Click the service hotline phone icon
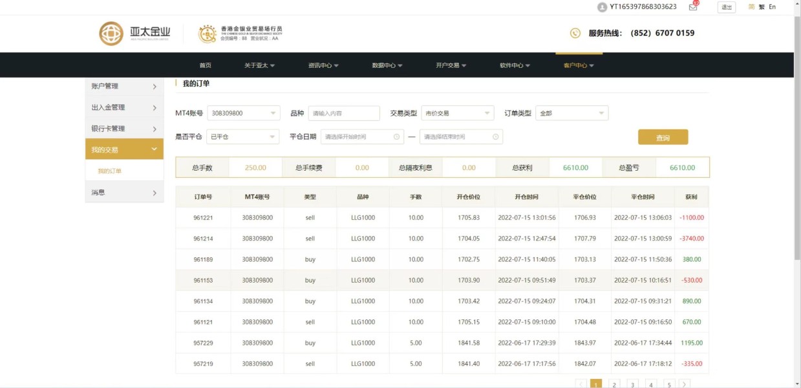 (x=575, y=33)
